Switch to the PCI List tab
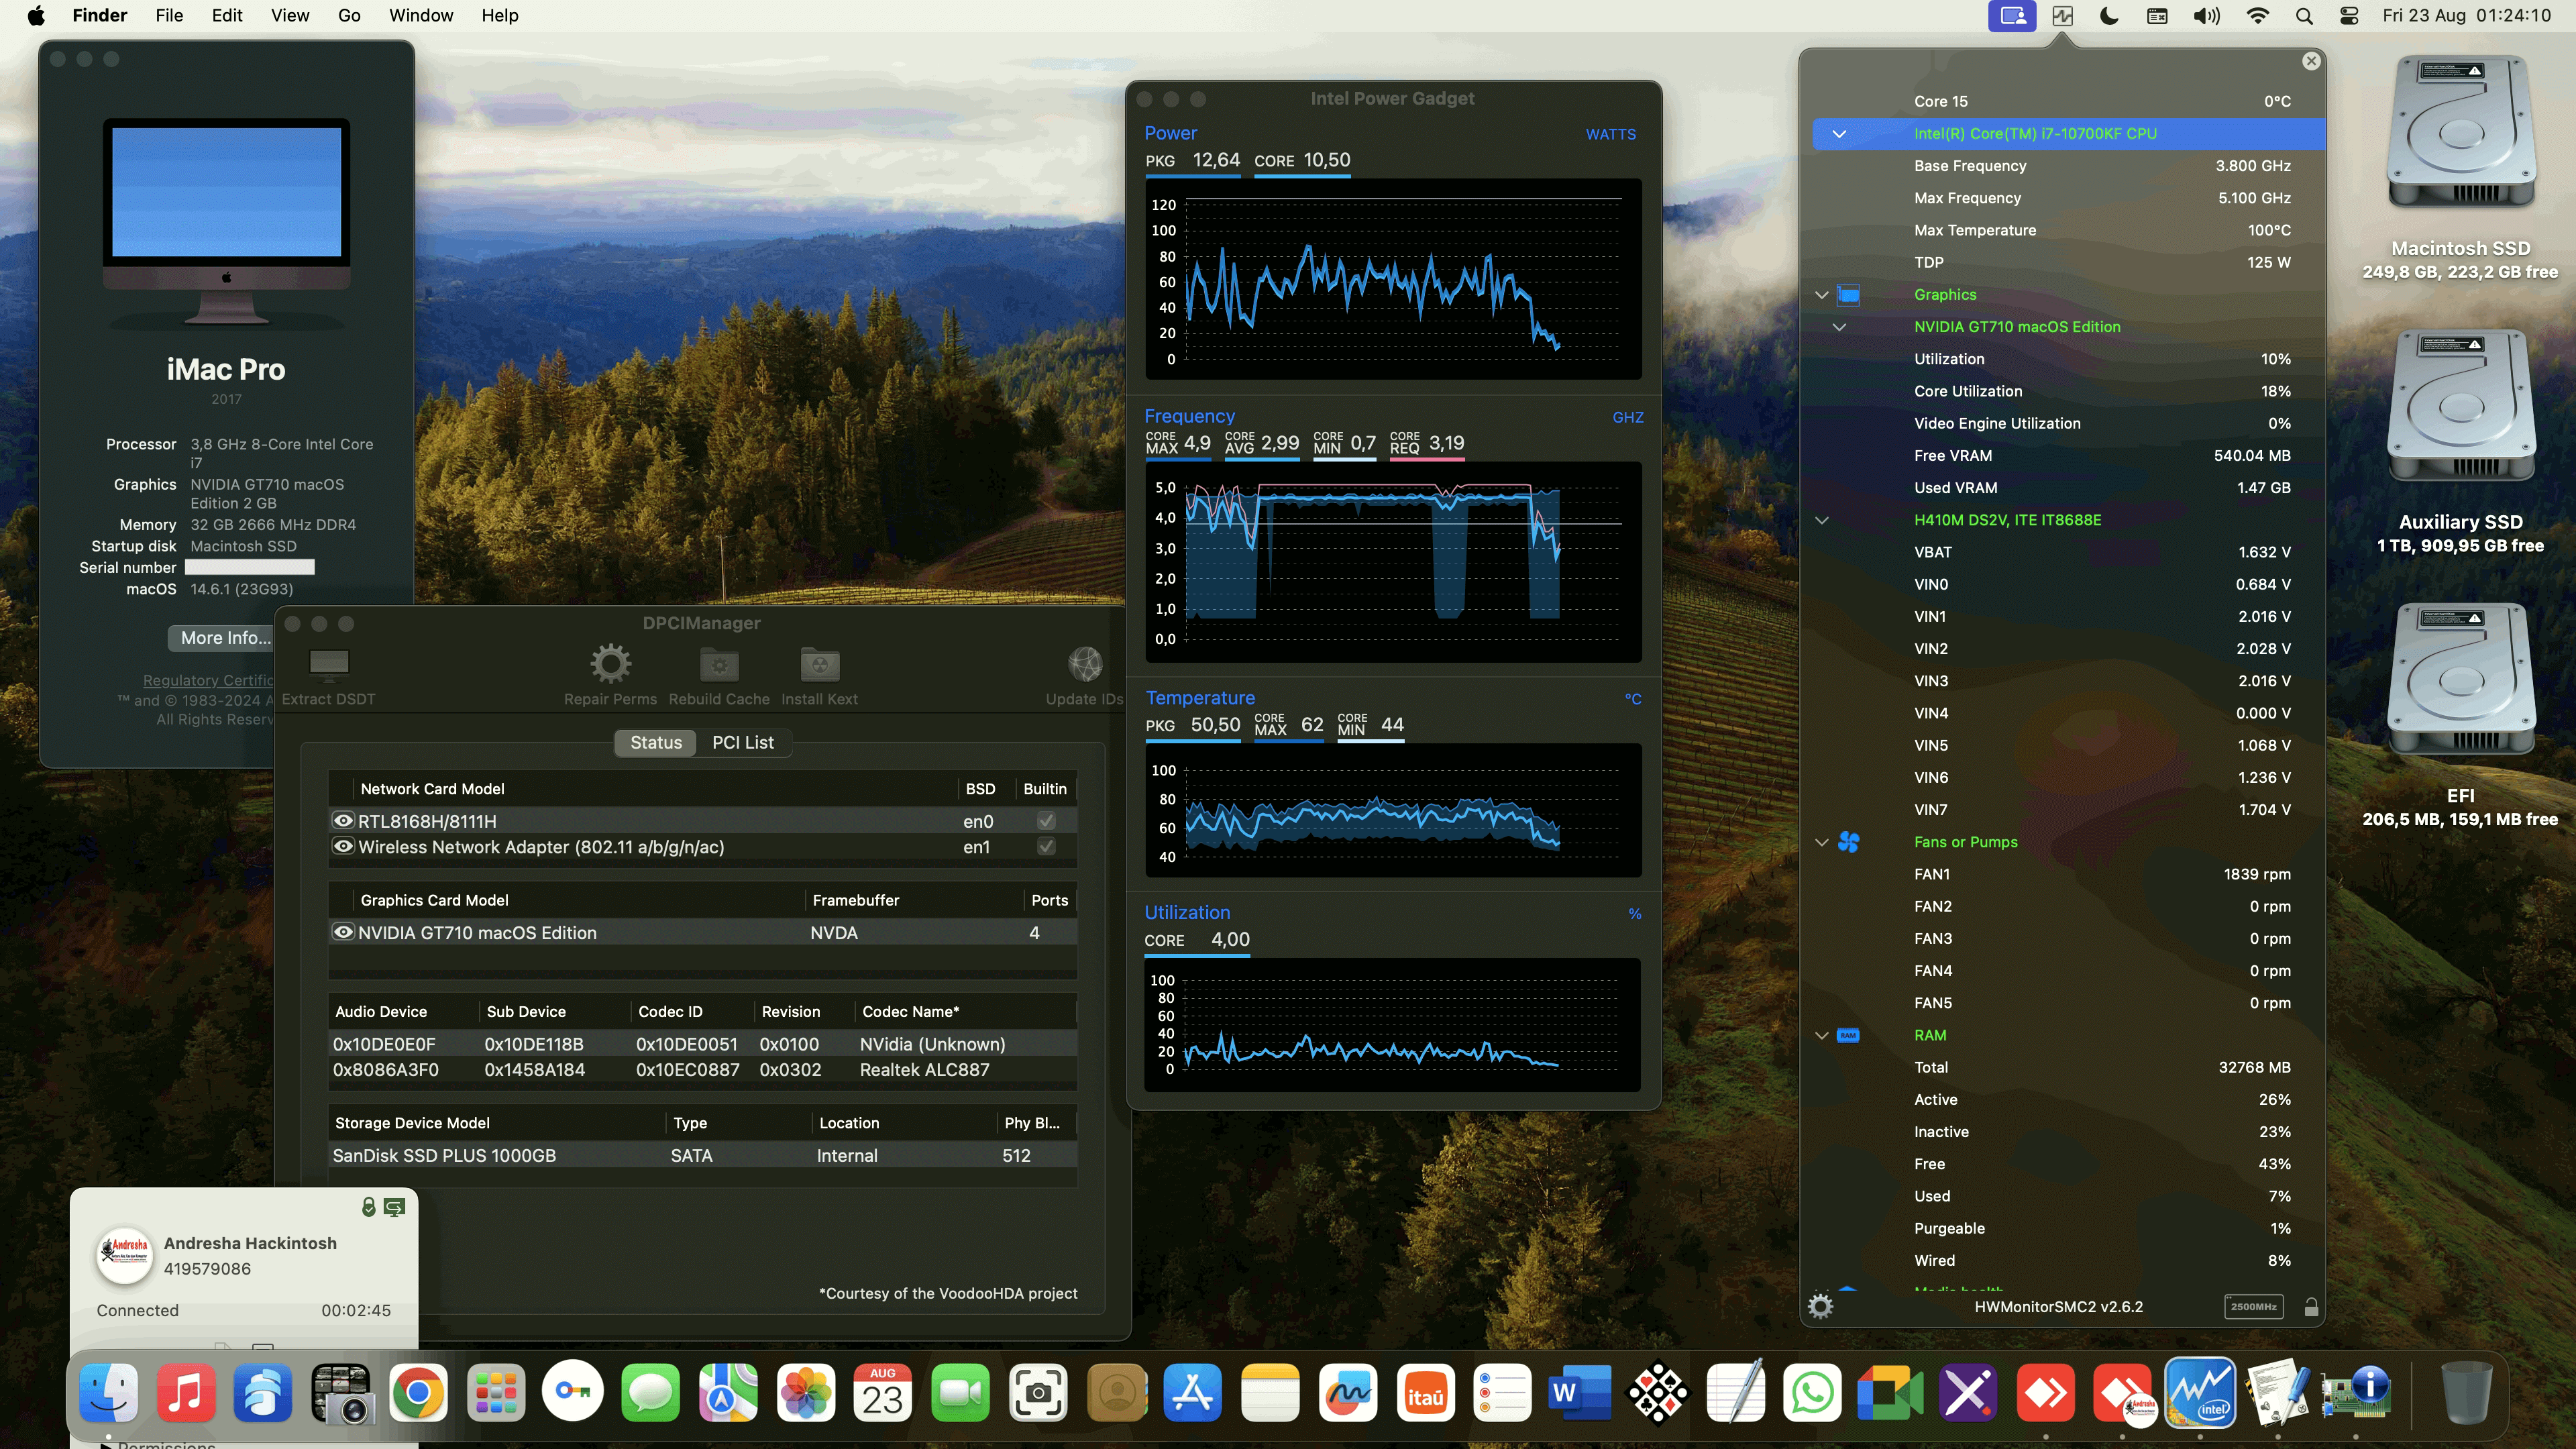 pyautogui.click(x=742, y=742)
